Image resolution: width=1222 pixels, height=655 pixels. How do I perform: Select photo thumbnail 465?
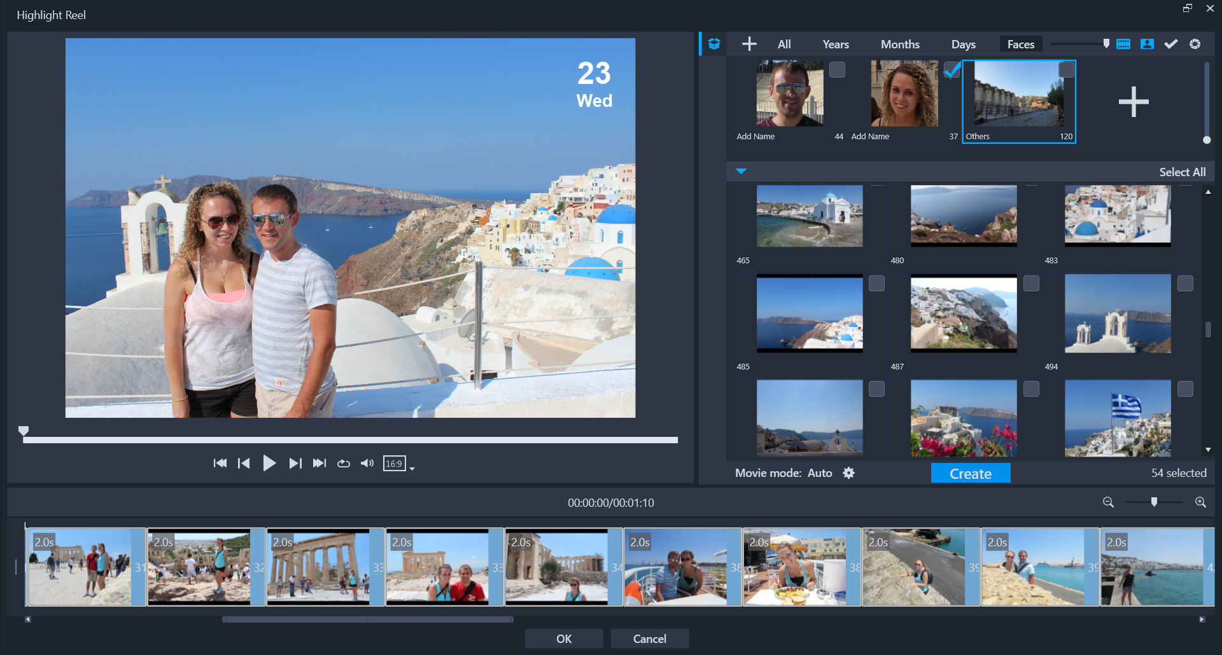point(810,216)
